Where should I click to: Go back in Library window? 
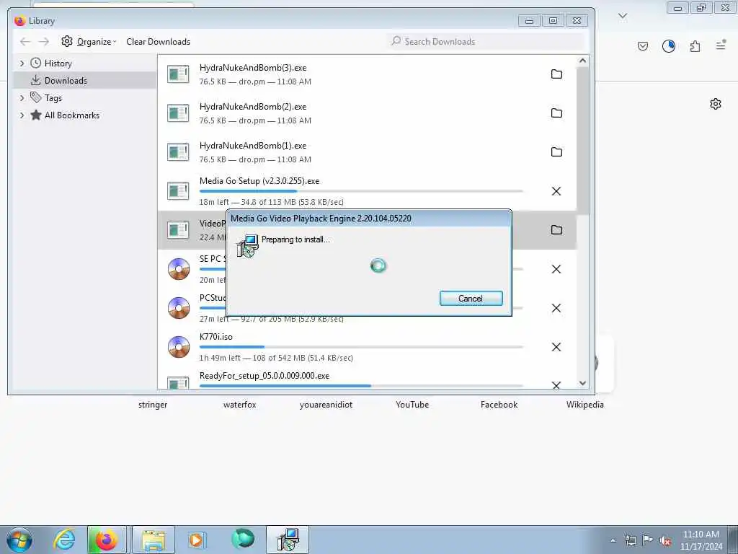[x=25, y=41]
